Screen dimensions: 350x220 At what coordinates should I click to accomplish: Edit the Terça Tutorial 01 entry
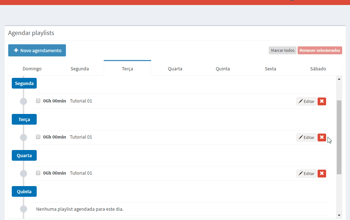point(306,137)
